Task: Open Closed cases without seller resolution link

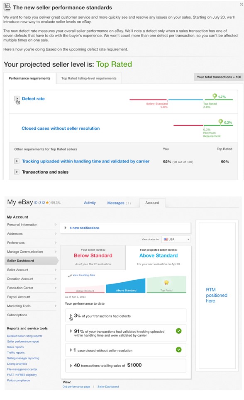Action: 61,128
